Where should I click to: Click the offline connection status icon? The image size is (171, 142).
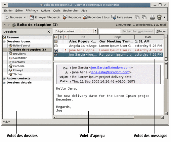pos(6,122)
